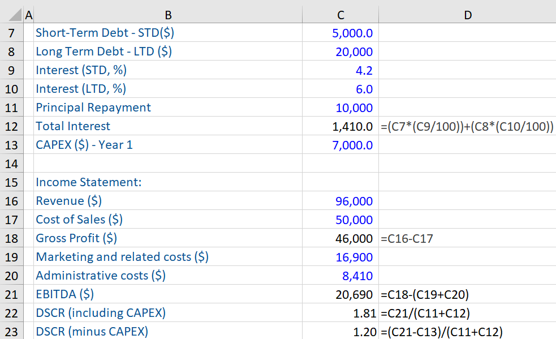Select the Principal Repayment value 10,000

[340, 107]
